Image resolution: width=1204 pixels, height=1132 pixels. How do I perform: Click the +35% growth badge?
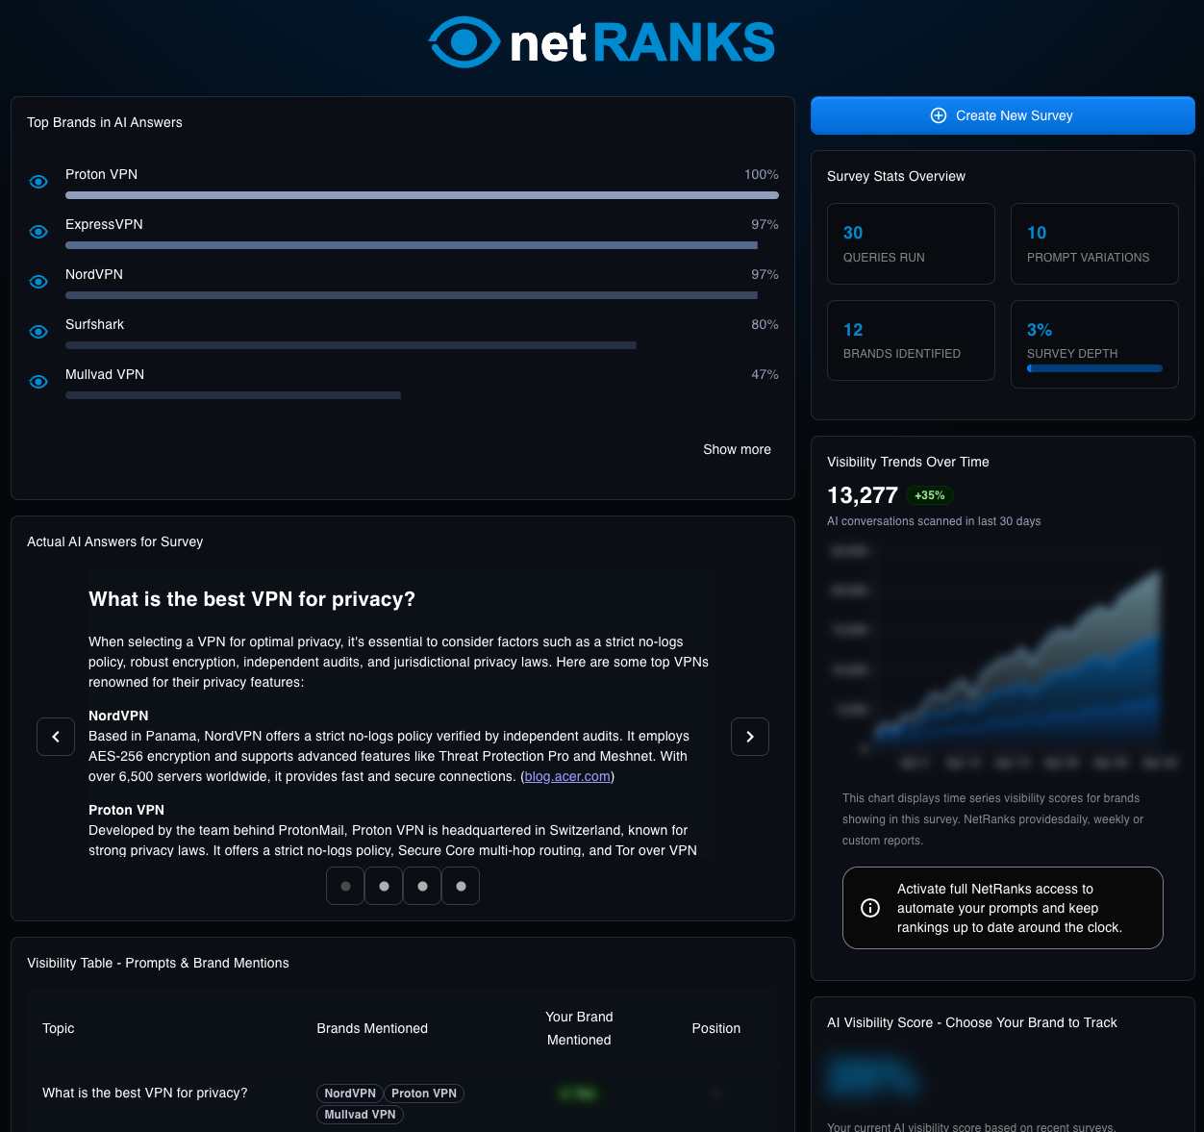click(x=930, y=495)
